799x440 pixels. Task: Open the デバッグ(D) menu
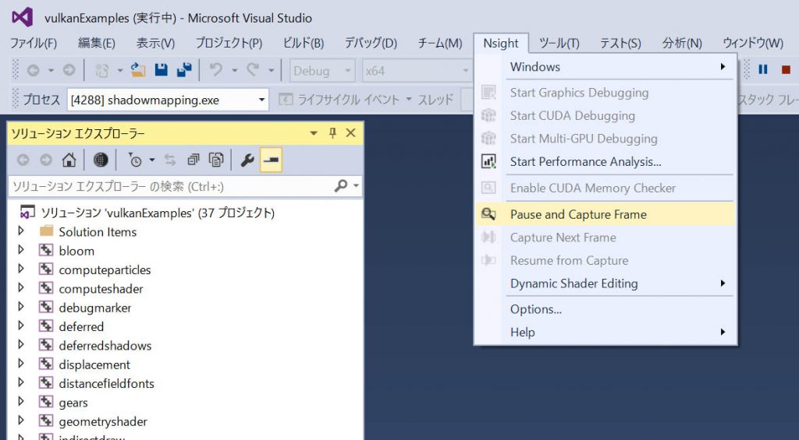pyautogui.click(x=371, y=44)
